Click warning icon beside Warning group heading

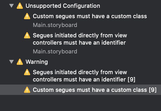[x=20, y=62]
